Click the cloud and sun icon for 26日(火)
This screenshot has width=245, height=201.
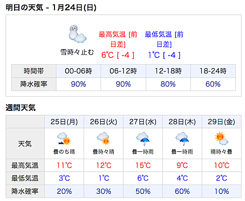(104, 139)
